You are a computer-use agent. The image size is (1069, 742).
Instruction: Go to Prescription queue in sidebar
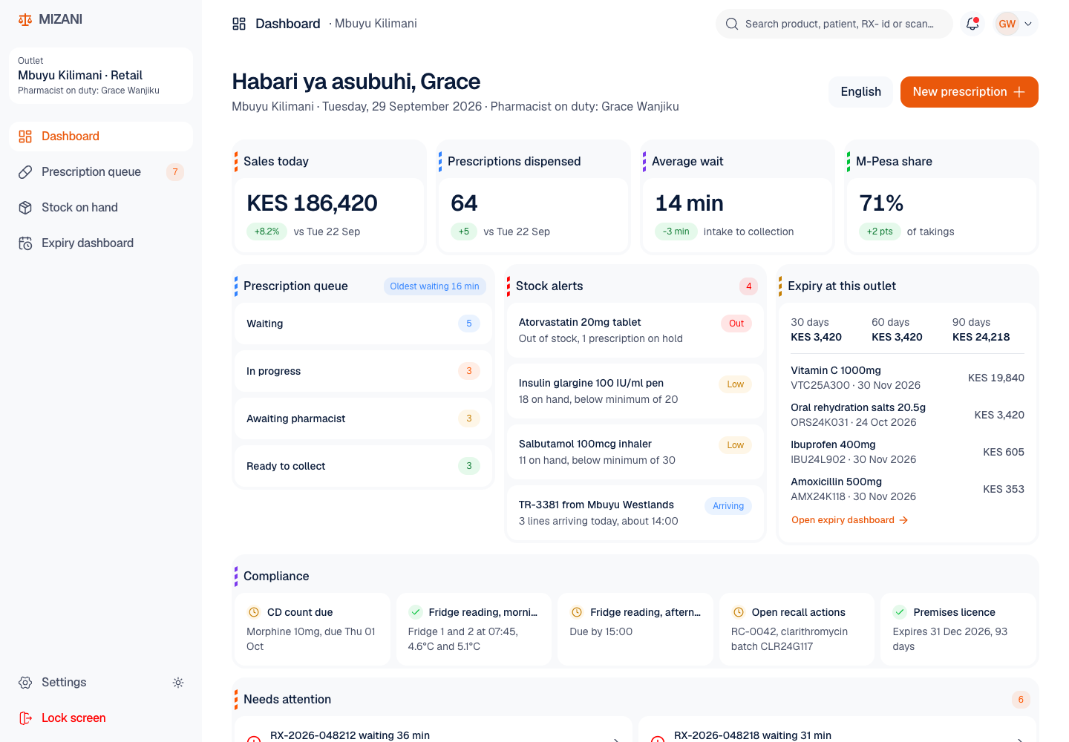point(101,172)
